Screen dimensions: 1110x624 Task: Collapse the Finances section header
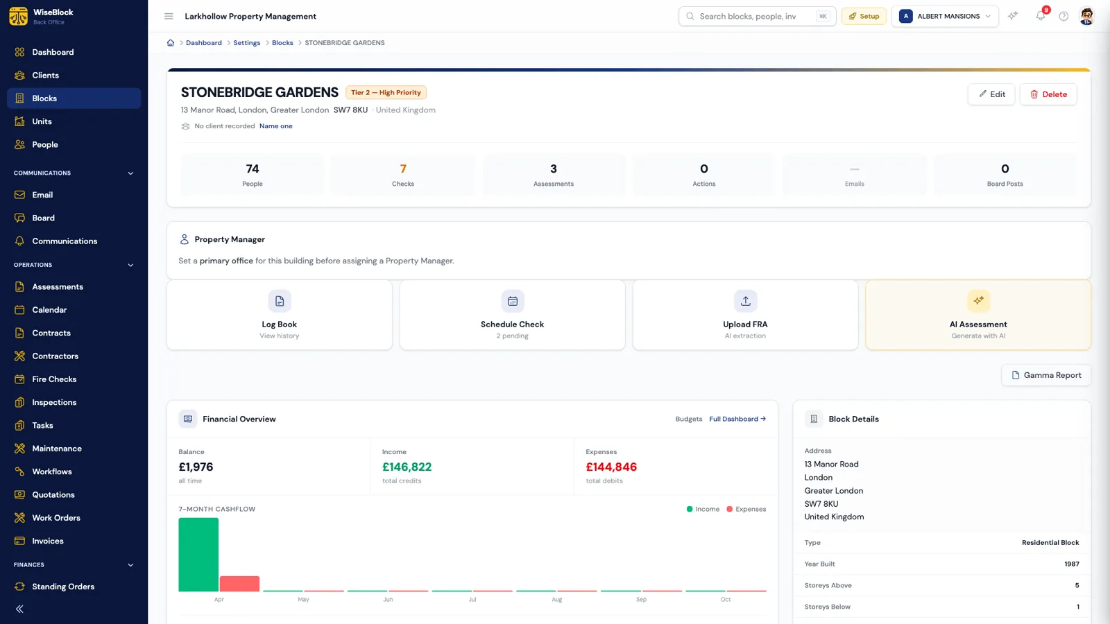(x=74, y=564)
